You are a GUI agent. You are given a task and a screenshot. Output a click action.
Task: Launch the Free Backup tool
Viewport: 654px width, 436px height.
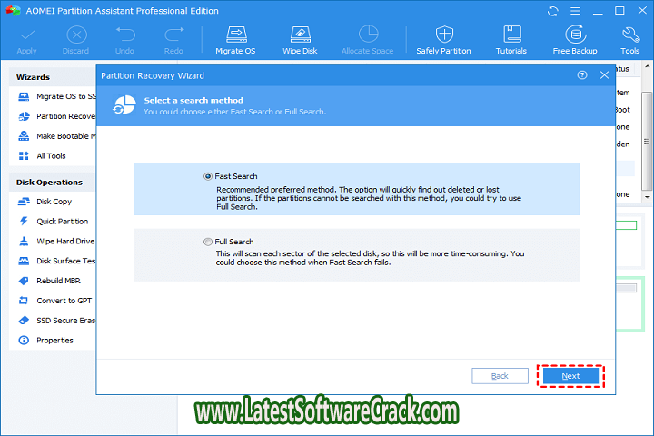[574, 39]
